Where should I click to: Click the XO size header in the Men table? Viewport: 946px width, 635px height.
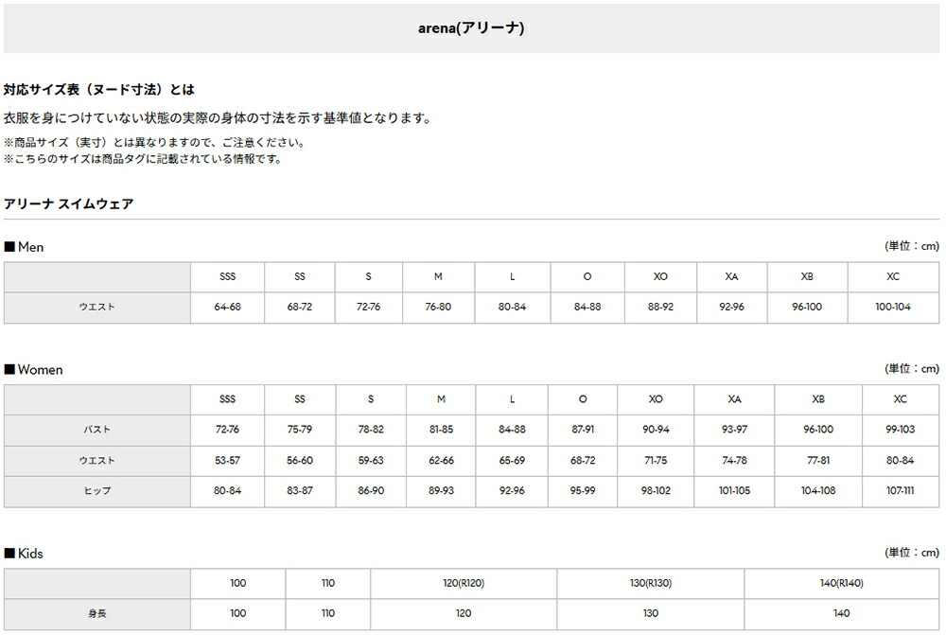[660, 276]
